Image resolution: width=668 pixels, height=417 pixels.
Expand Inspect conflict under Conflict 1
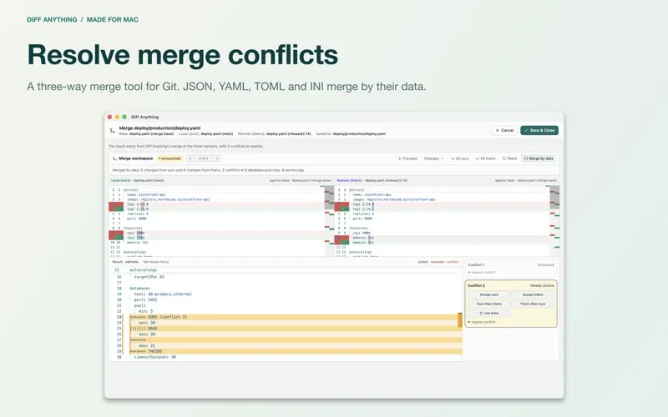coord(482,273)
